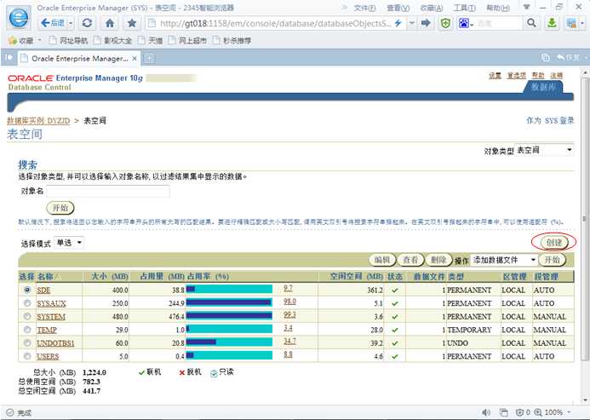590x420 pixels.
Task: Go to browser home page icon
Action: (110, 23)
